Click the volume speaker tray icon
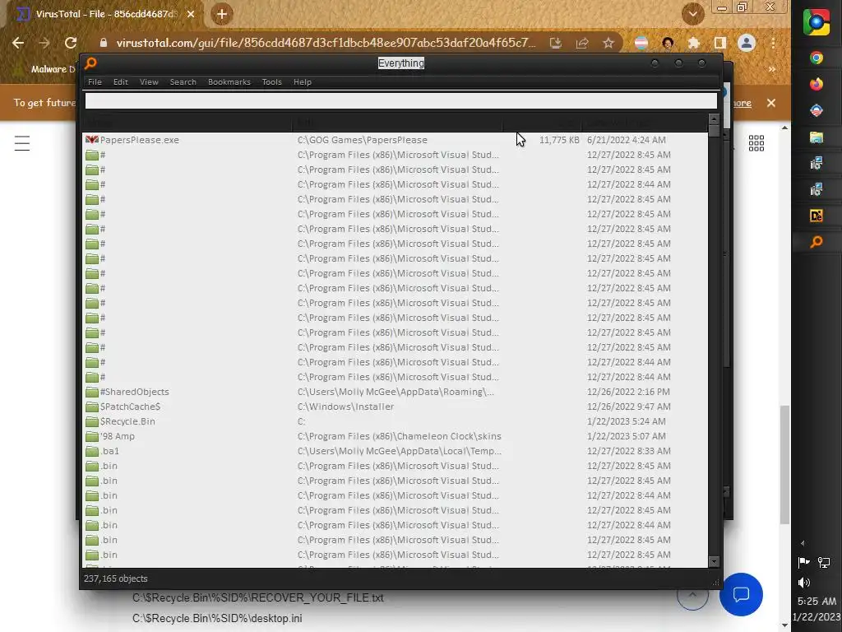The height and width of the screenshot is (632, 842). click(x=804, y=583)
